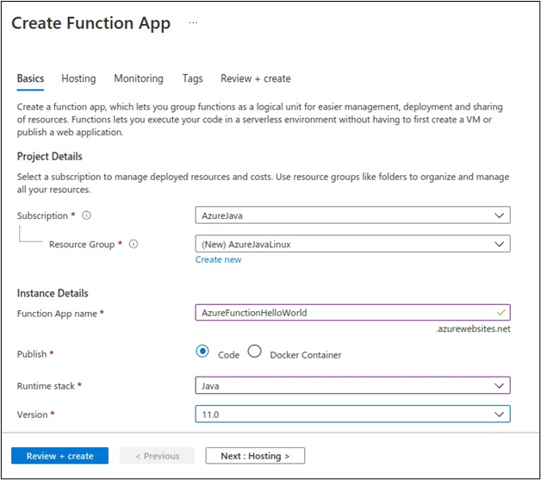Click the Project Details heading
Screen dimensions: 541x480
50,156
